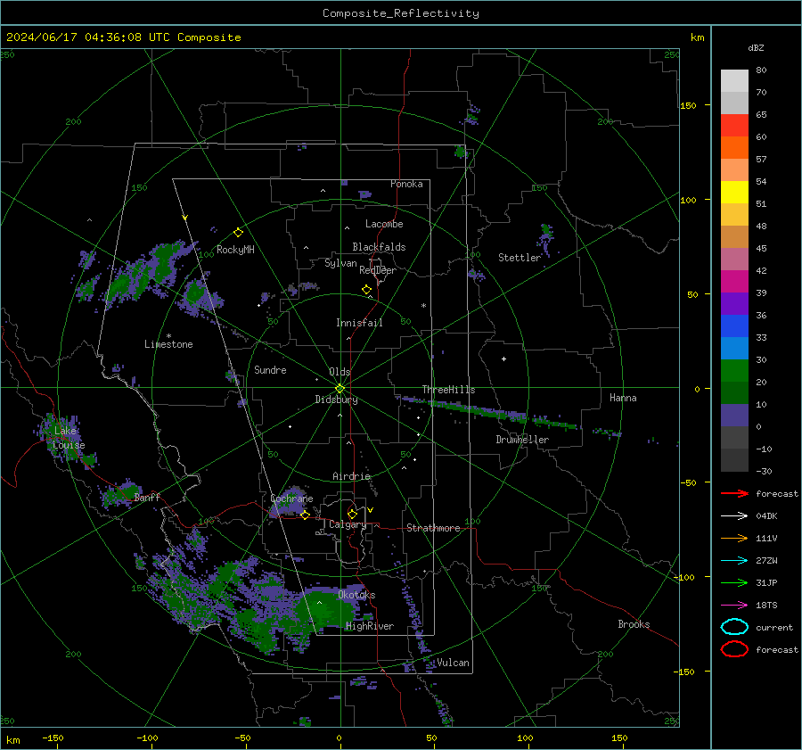
Task: Click the asterisk marker above Limestone label
Action: click(x=168, y=336)
